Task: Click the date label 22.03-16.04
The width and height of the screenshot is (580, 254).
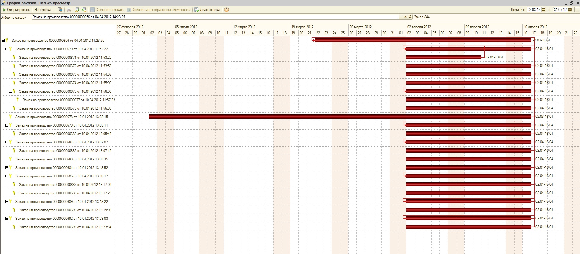Action: tap(541, 40)
